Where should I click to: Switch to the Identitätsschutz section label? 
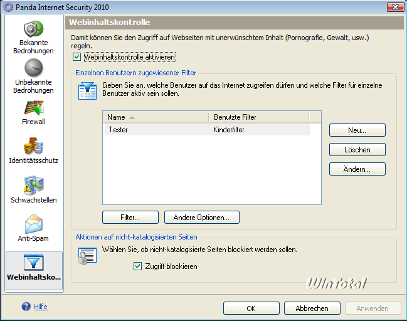(33, 160)
